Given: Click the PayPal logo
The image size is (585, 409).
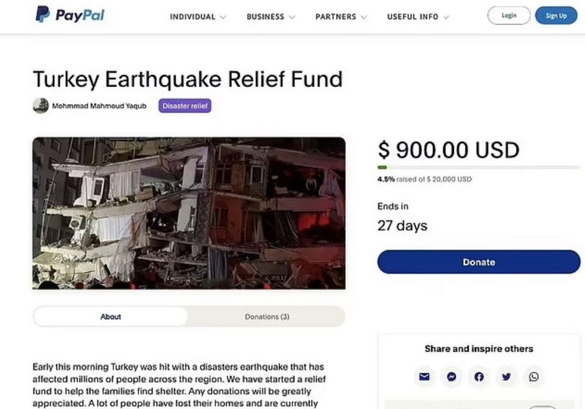Looking at the screenshot, I should (x=69, y=15).
